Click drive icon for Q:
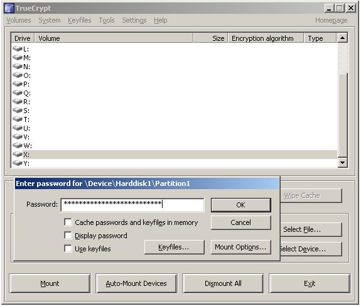The height and width of the screenshot is (306, 361). click(x=18, y=93)
